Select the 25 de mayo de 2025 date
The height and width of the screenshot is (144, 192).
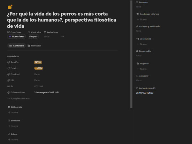(x=47, y=93)
